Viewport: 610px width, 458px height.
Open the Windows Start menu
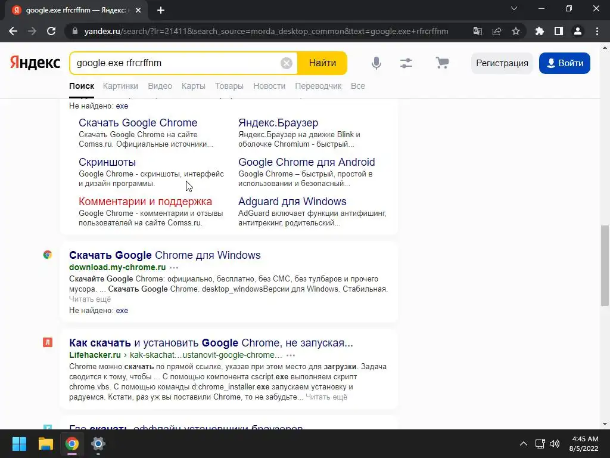point(19,444)
